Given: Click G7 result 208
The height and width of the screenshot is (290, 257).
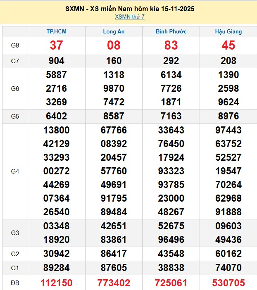Looking at the screenshot, I should (228, 61).
